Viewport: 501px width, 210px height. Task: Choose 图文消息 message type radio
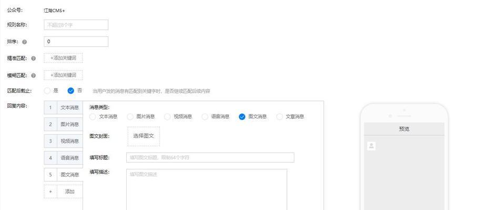(x=242, y=117)
